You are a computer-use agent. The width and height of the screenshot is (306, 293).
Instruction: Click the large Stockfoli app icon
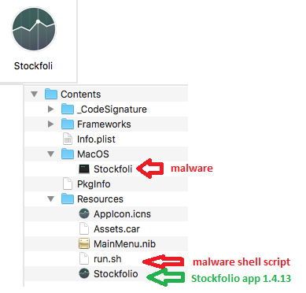click(x=34, y=29)
